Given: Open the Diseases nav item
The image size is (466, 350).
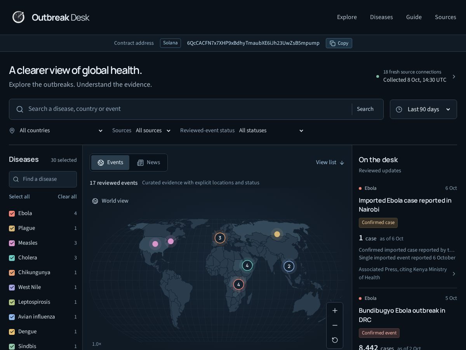Looking at the screenshot, I should [381, 17].
